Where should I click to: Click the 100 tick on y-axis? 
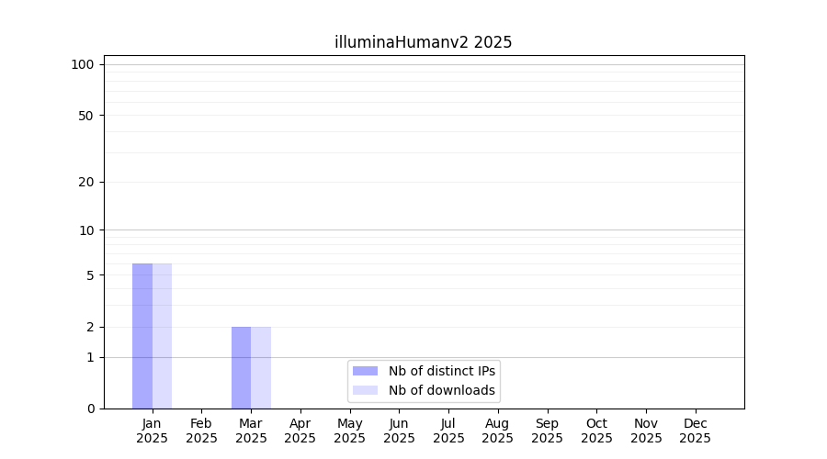click(x=83, y=64)
